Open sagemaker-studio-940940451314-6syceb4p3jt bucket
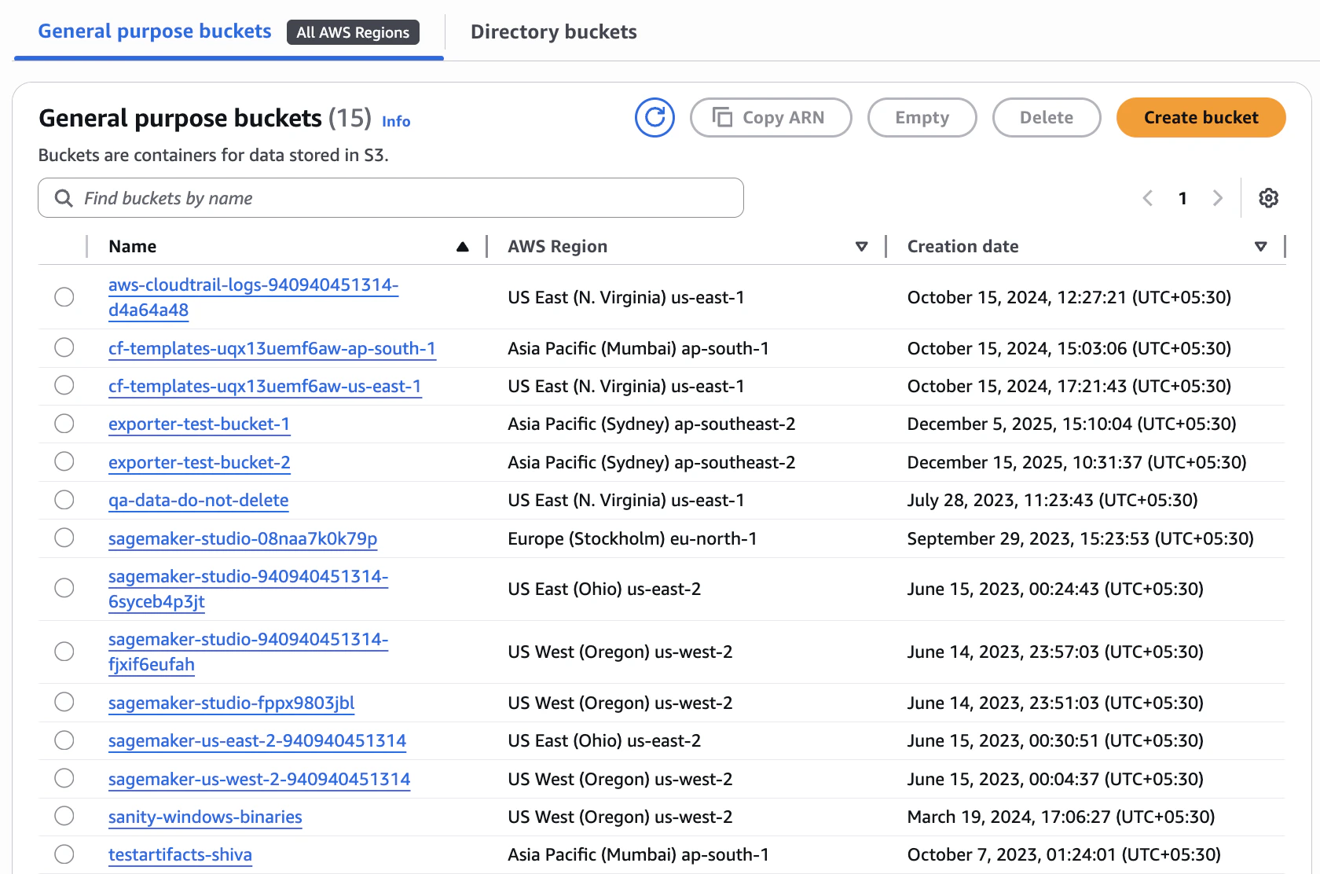This screenshot has width=1320, height=874. [248, 589]
